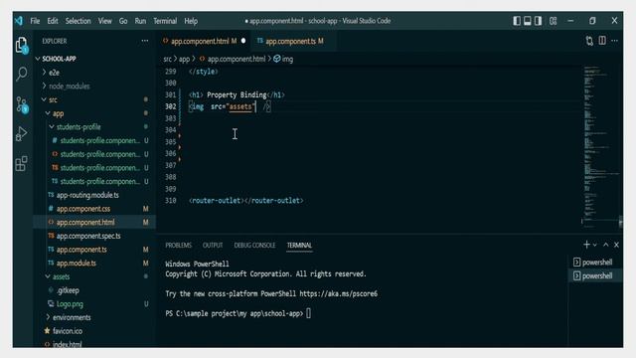The image size is (636, 358).
Task: Expand the e2e folder
Action: (94, 73)
